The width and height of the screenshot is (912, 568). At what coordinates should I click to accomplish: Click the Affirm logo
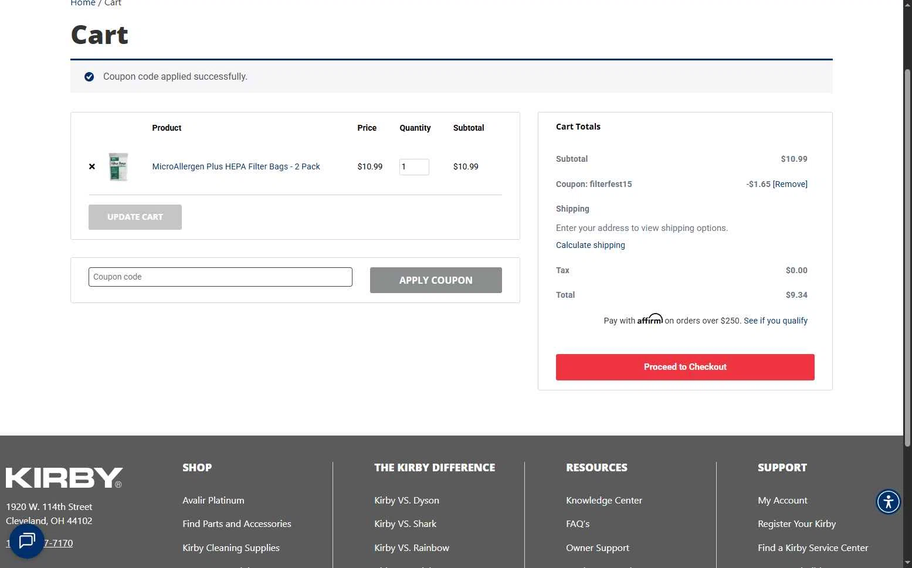[650, 319]
